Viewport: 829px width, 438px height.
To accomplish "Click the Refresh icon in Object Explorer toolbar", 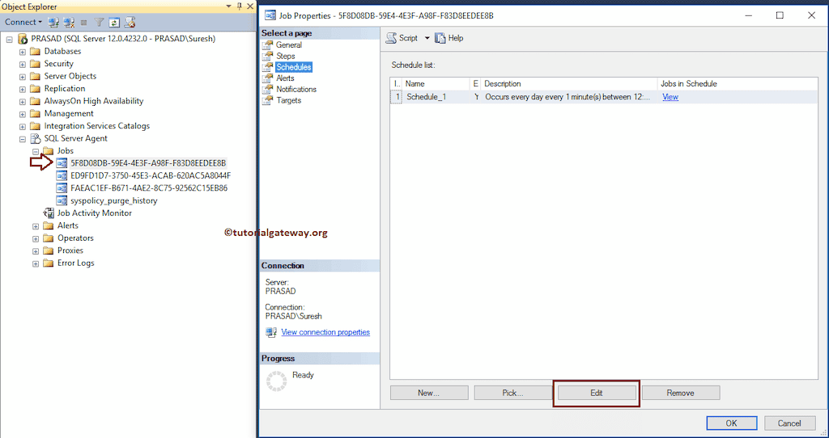I will [114, 22].
